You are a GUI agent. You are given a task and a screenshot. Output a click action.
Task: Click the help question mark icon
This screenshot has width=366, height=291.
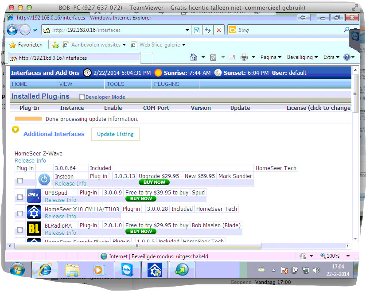[347, 57]
